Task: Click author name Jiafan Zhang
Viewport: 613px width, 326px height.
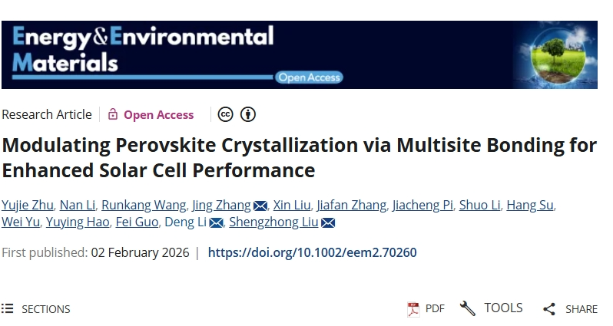Action: pyautogui.click(x=351, y=205)
